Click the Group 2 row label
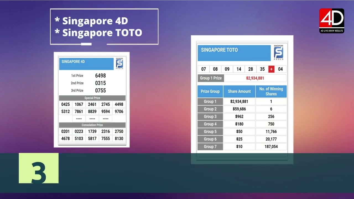 (x=210, y=109)
